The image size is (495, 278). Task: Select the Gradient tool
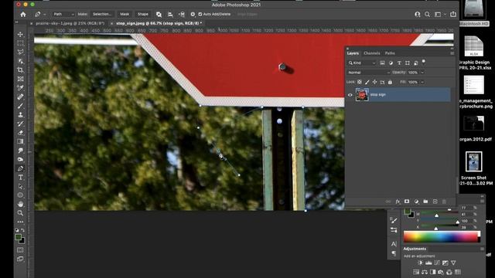coord(21,141)
